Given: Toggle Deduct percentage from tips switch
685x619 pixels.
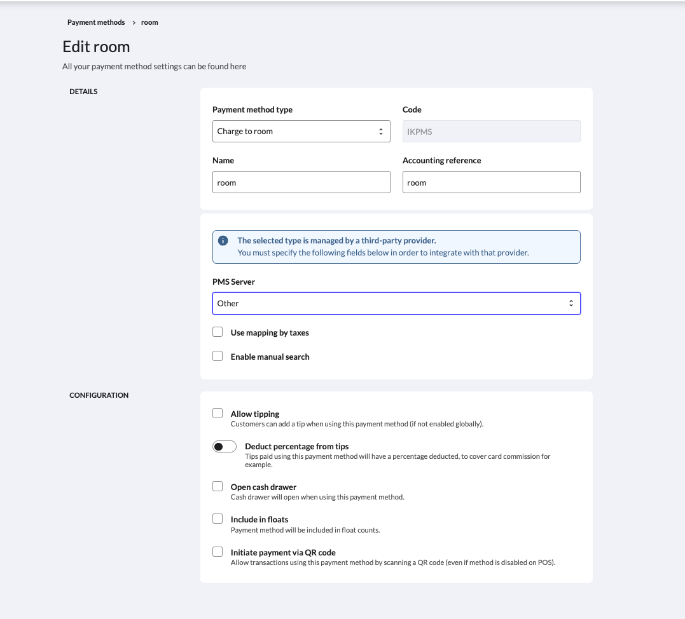Looking at the screenshot, I should (x=224, y=446).
